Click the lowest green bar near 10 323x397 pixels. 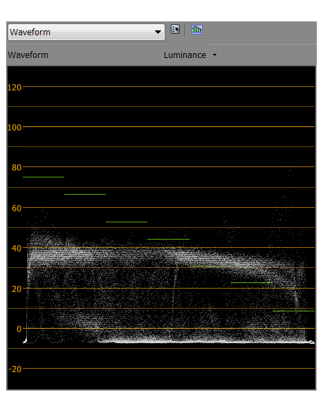(293, 311)
